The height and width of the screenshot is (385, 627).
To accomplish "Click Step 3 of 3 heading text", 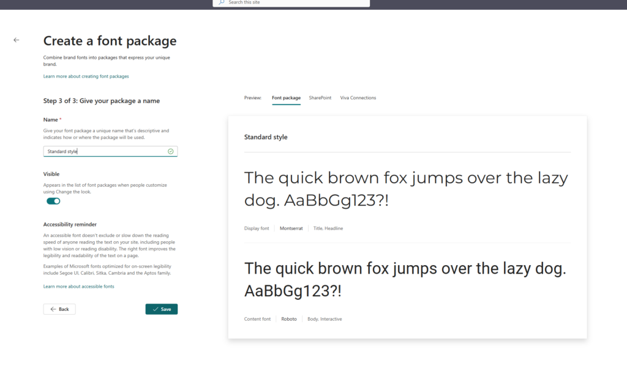I will [x=102, y=101].
